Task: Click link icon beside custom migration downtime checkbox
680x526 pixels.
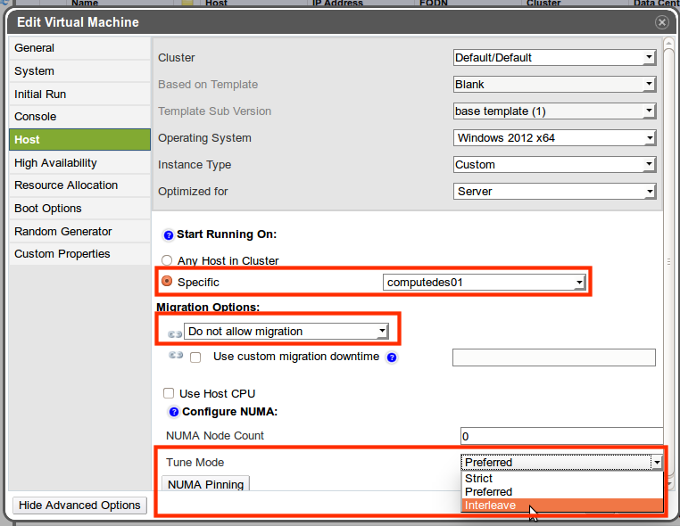Action: click(x=176, y=356)
